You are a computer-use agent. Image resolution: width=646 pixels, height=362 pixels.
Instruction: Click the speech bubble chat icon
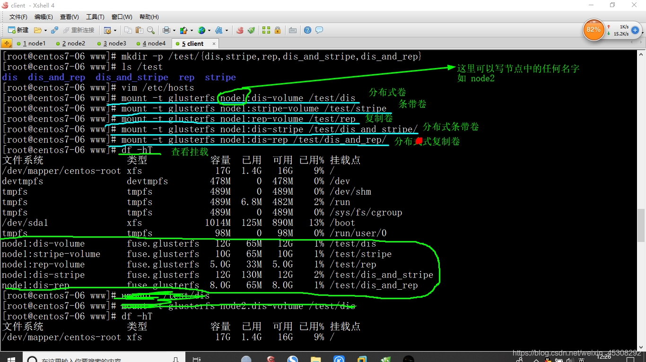(x=319, y=30)
